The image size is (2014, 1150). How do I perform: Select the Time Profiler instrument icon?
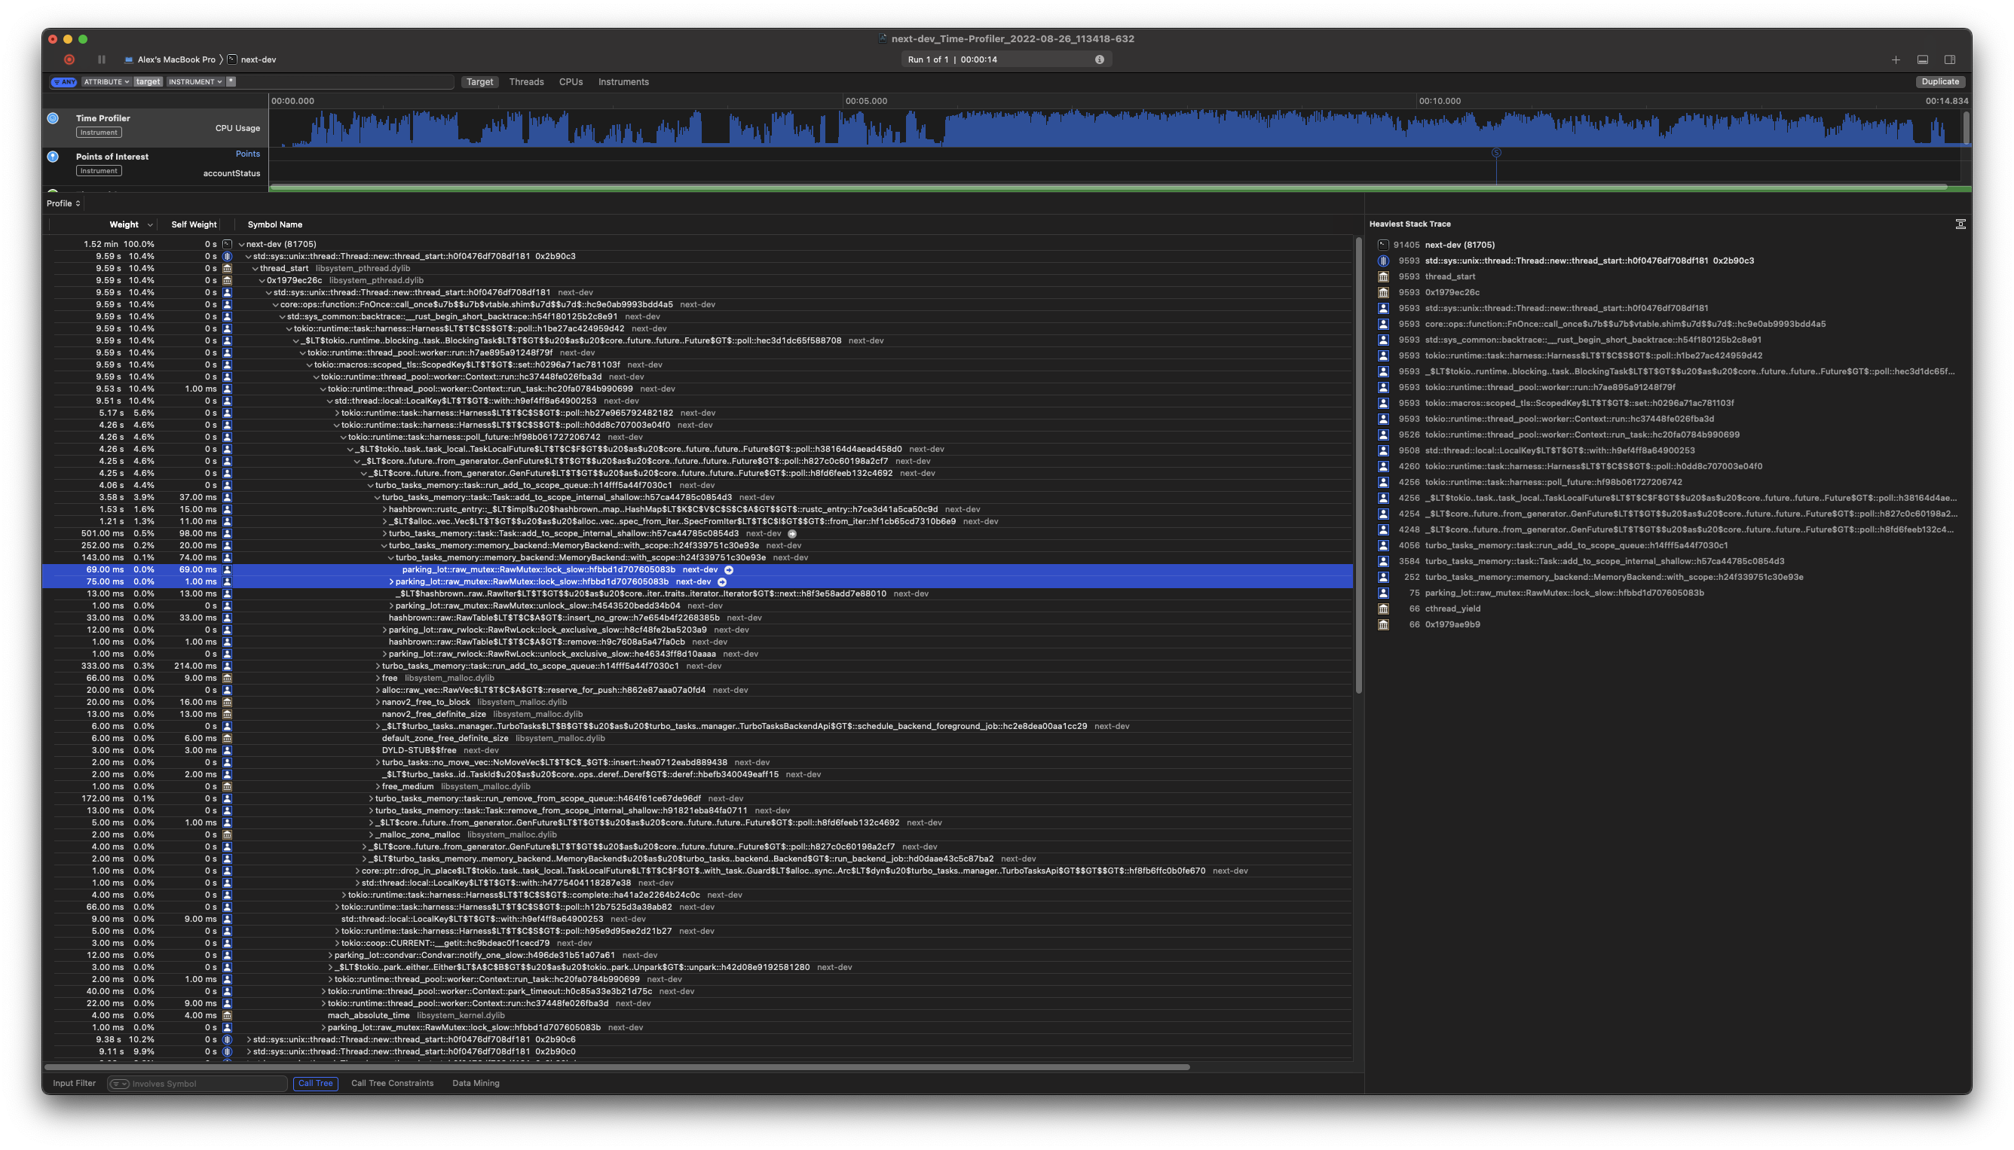pos(52,117)
